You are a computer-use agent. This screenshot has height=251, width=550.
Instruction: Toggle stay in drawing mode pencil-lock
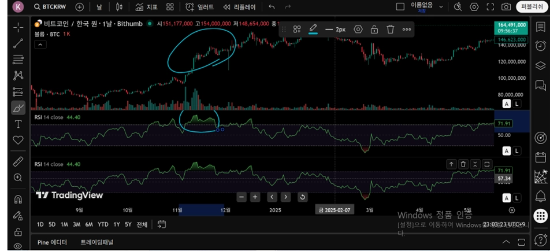tap(18, 216)
